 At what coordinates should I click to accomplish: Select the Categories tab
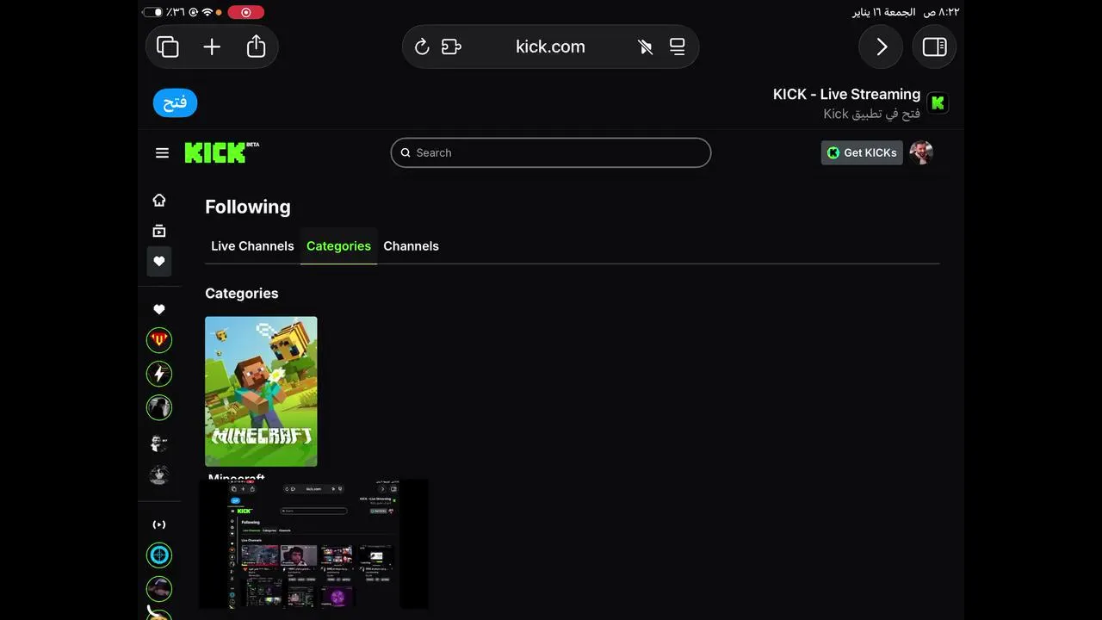coord(338,246)
